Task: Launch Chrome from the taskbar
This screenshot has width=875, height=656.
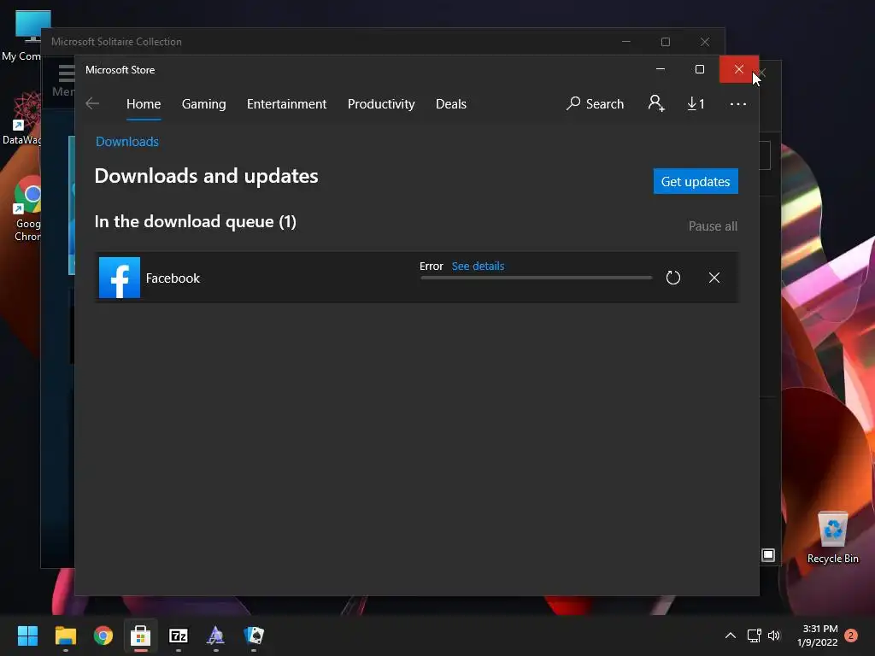Action: pyautogui.click(x=103, y=635)
